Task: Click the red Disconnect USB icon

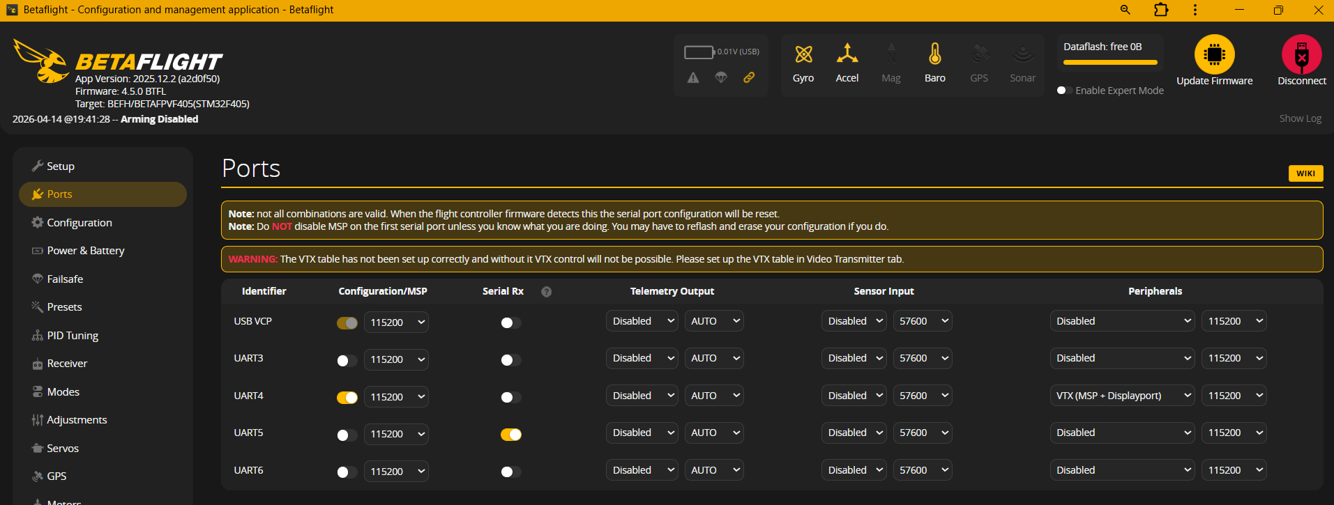Action: coord(1301,54)
